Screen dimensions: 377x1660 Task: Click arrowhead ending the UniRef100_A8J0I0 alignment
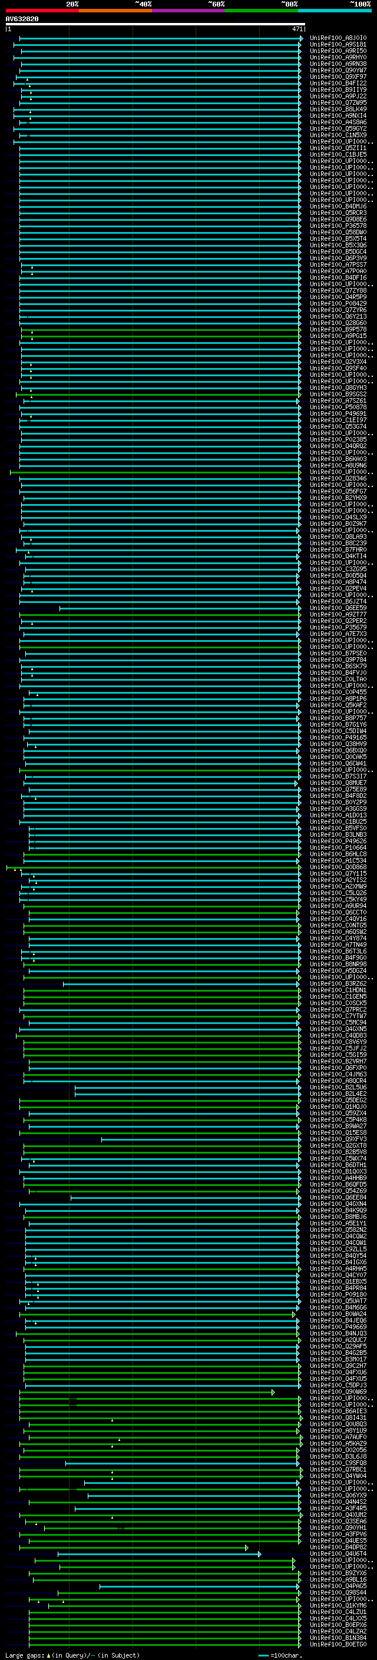click(x=301, y=39)
